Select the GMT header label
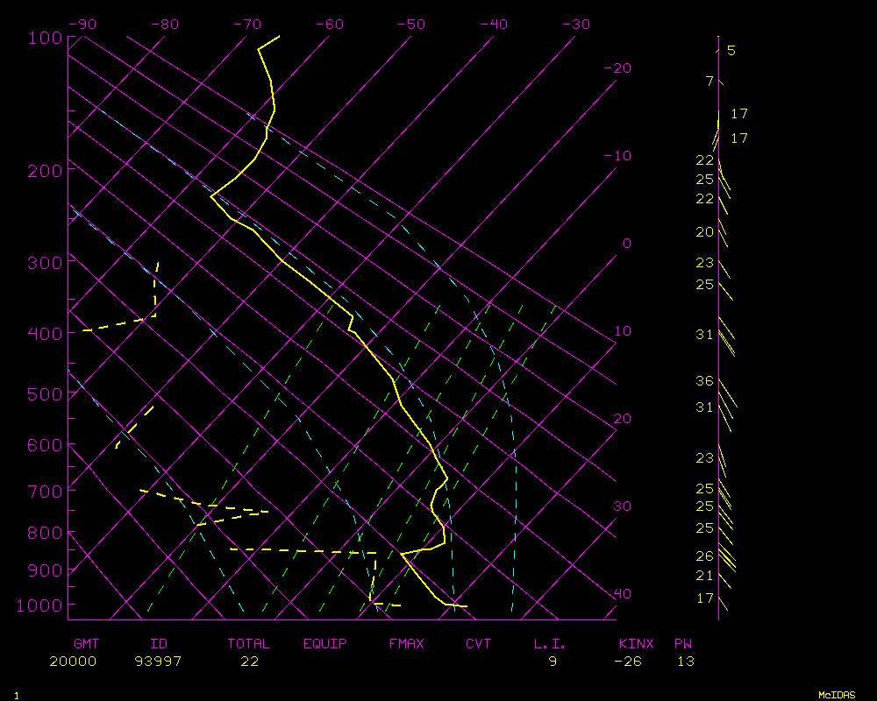This screenshot has width=877, height=701. (87, 644)
